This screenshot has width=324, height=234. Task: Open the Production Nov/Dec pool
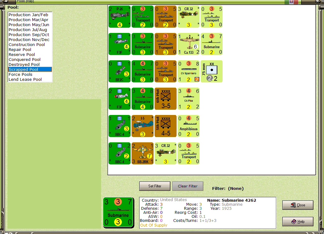pyautogui.click(x=30, y=40)
